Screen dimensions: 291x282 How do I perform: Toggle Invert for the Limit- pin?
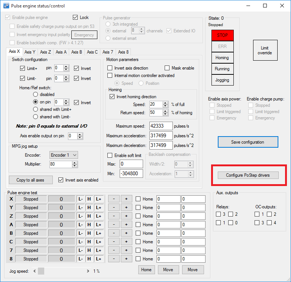[76, 78]
